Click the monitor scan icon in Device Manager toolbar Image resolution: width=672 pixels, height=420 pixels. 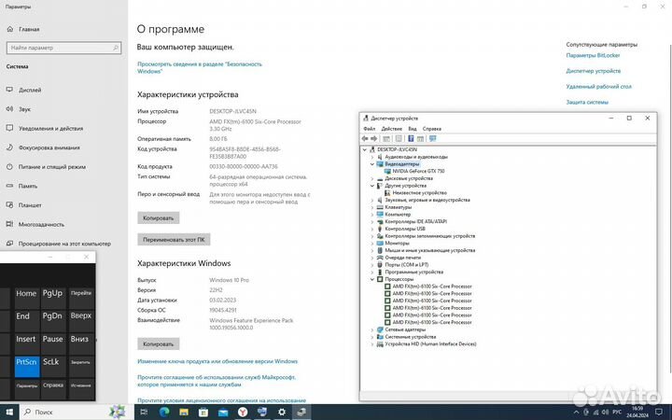433,138
